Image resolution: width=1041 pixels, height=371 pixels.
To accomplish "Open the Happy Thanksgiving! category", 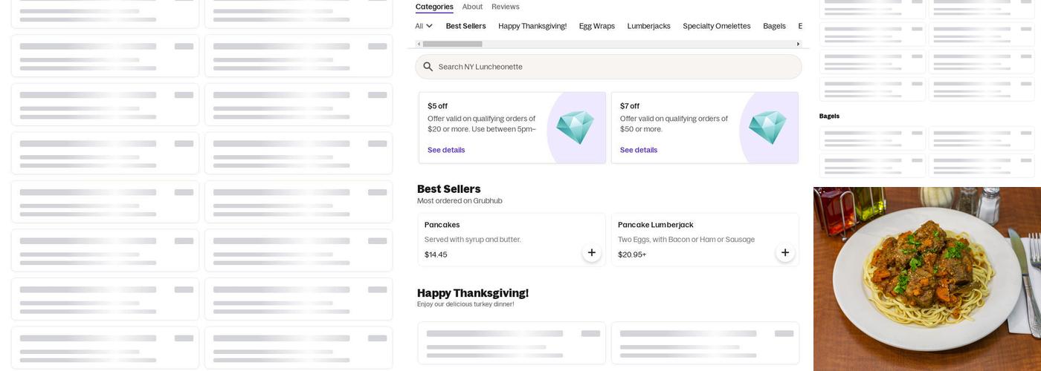I will coord(532,26).
